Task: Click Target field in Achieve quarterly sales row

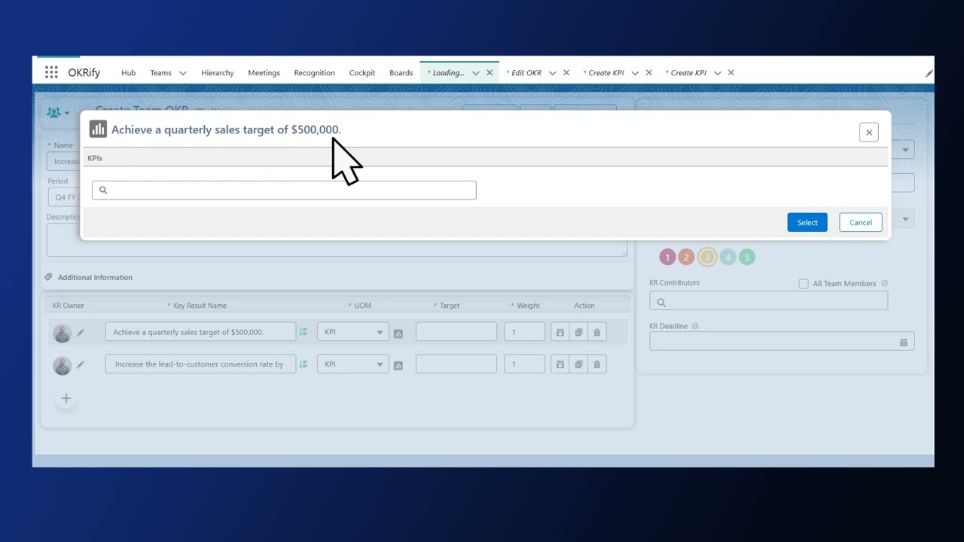Action: [456, 332]
